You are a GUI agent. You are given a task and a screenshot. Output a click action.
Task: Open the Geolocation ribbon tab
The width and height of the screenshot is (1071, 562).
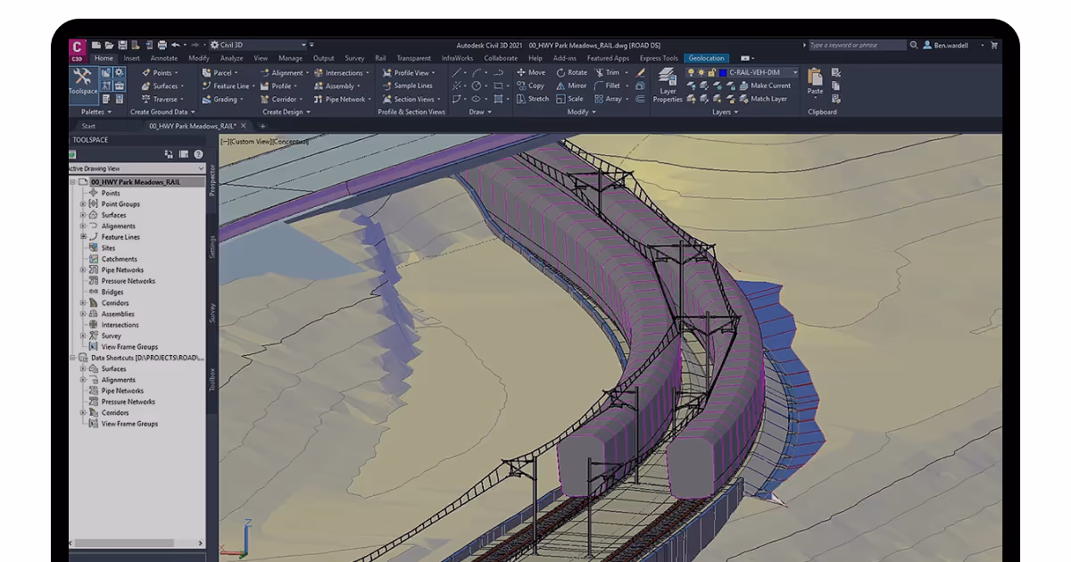click(707, 58)
